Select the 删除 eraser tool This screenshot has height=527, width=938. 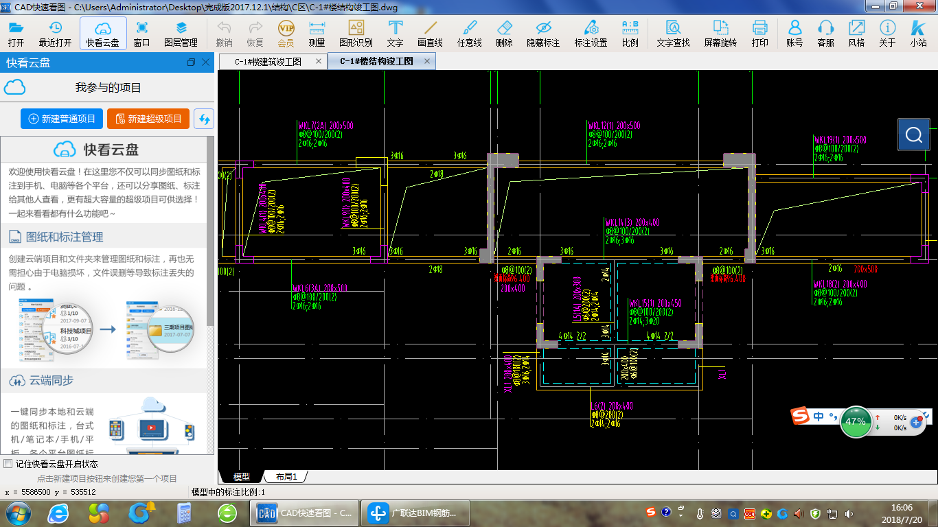[x=504, y=34]
